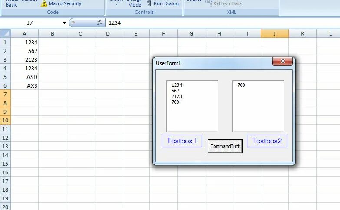This screenshot has width=340, height=210.
Task: Click cell A1 containing 1234
Action: pyautogui.click(x=24, y=42)
